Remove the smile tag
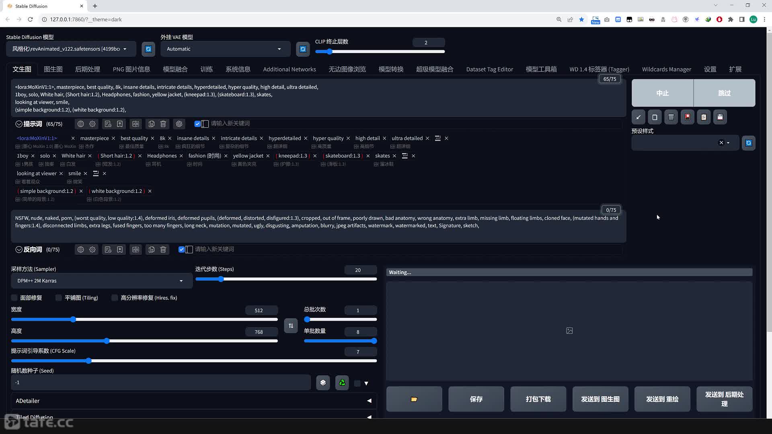 click(x=85, y=174)
